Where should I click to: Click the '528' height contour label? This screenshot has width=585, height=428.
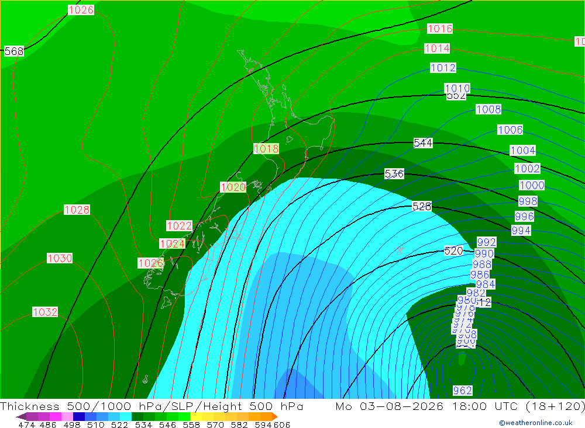(422, 206)
